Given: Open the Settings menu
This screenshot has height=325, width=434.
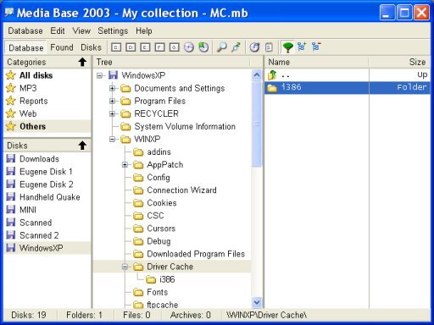Looking at the screenshot, I should tap(113, 30).
